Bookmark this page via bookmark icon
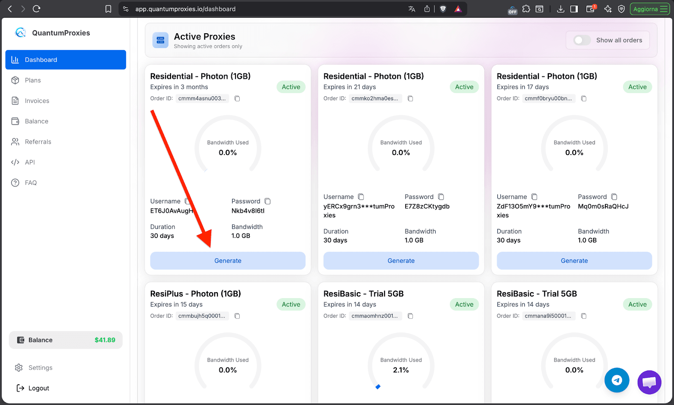 108,9
